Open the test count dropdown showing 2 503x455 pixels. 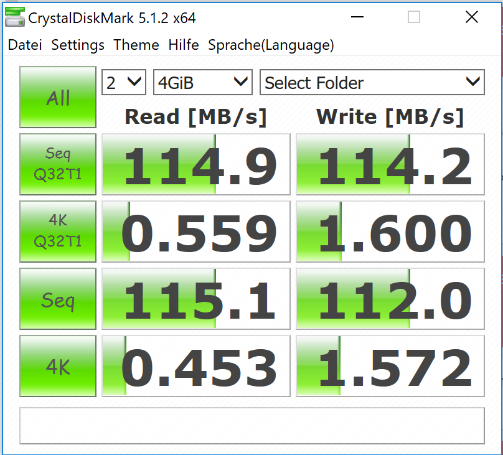coord(124,82)
